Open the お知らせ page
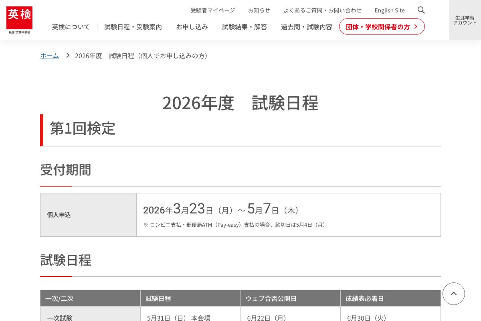The width and height of the screenshot is (481, 321). [x=259, y=10]
